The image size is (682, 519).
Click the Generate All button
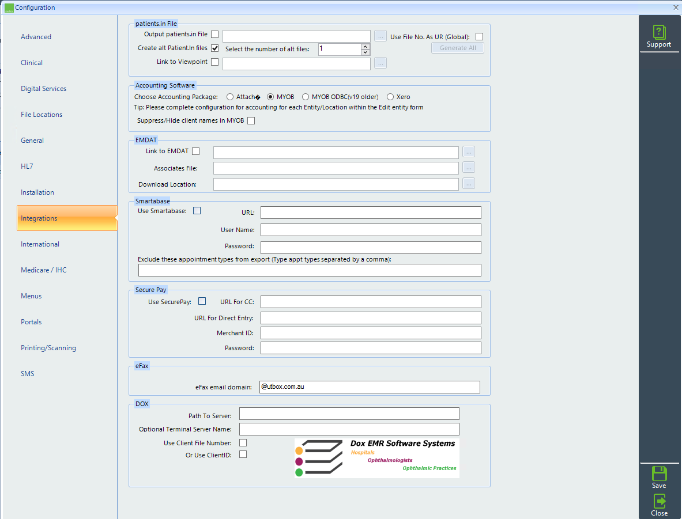458,48
